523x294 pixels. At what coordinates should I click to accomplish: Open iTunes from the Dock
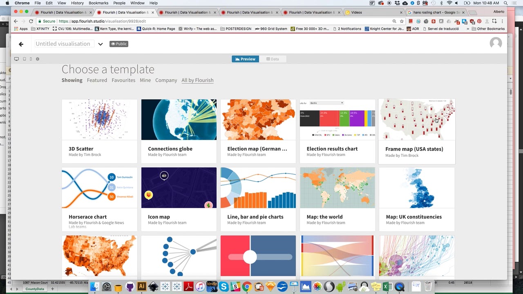(200, 287)
